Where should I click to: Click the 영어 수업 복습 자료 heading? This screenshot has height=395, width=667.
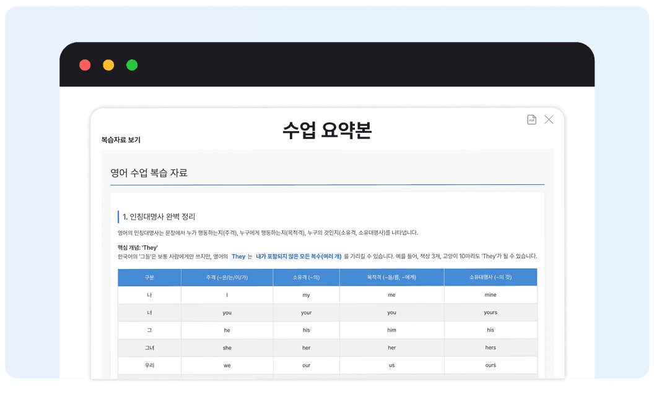149,173
